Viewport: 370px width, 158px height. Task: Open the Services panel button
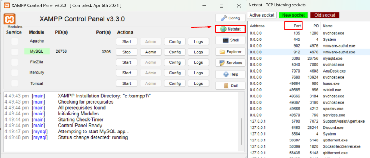pos(230,63)
